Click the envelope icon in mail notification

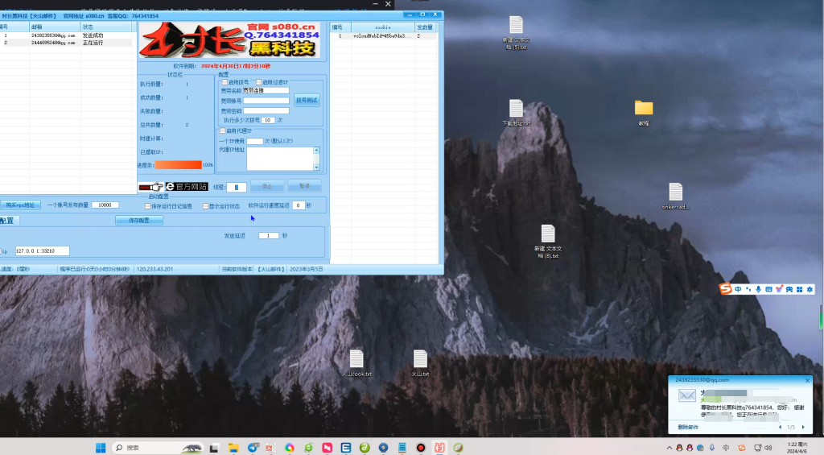coord(686,395)
